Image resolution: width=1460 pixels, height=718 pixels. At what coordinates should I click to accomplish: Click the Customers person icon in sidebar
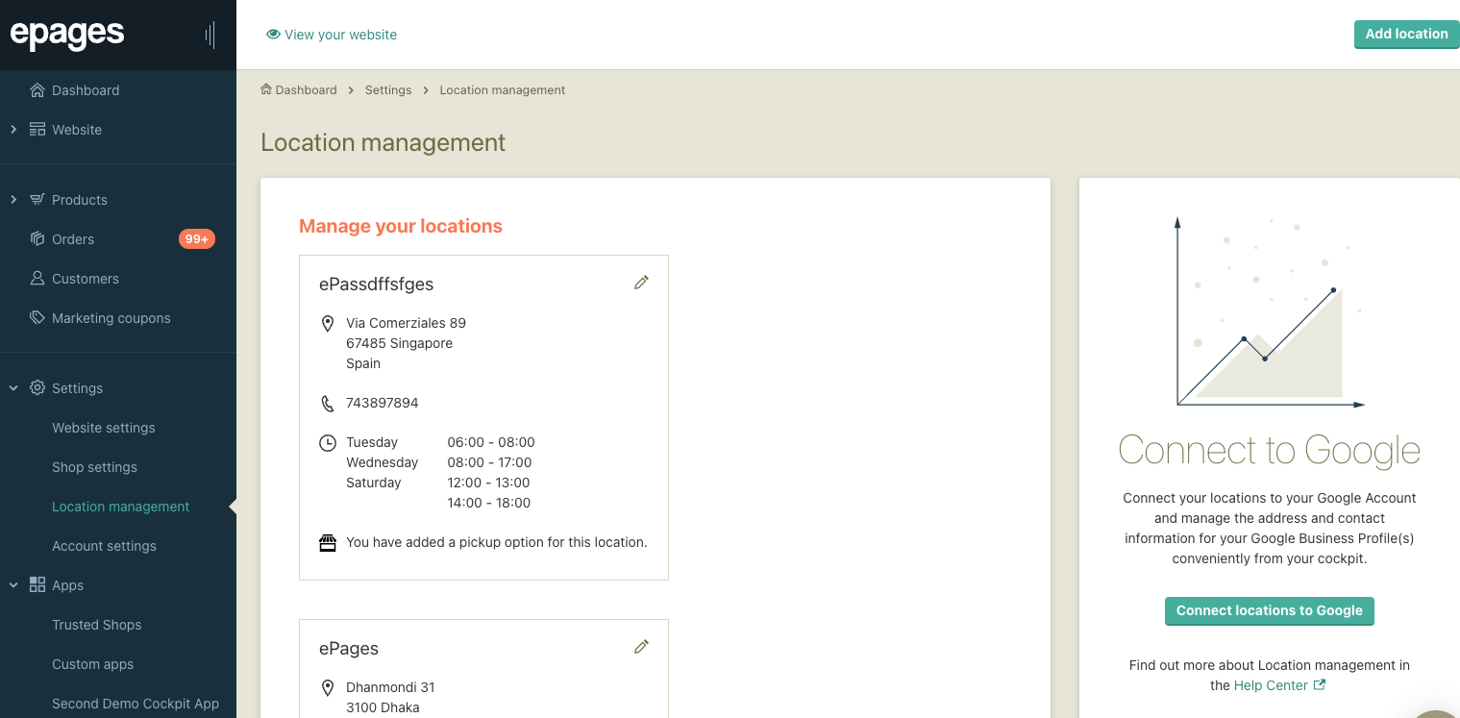[x=37, y=279]
